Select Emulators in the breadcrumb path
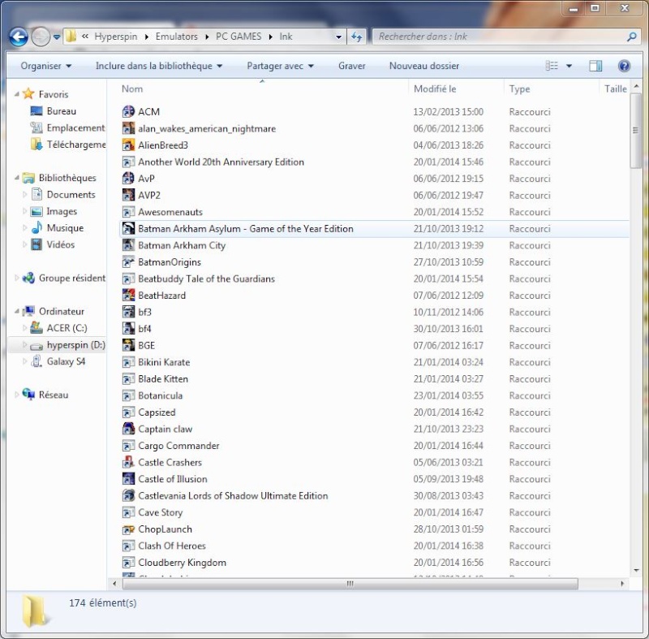The height and width of the screenshot is (639, 649). pos(176,37)
